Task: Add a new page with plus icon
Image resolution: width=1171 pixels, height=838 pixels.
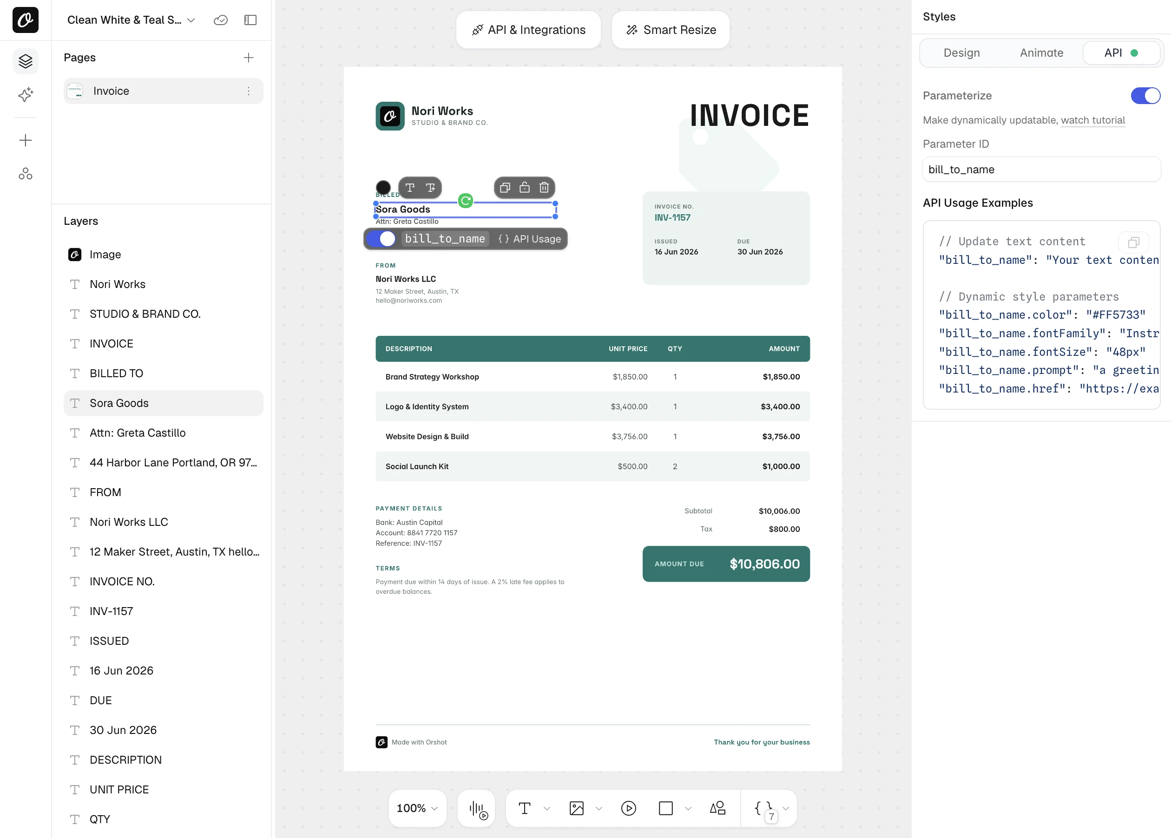Action: tap(248, 57)
